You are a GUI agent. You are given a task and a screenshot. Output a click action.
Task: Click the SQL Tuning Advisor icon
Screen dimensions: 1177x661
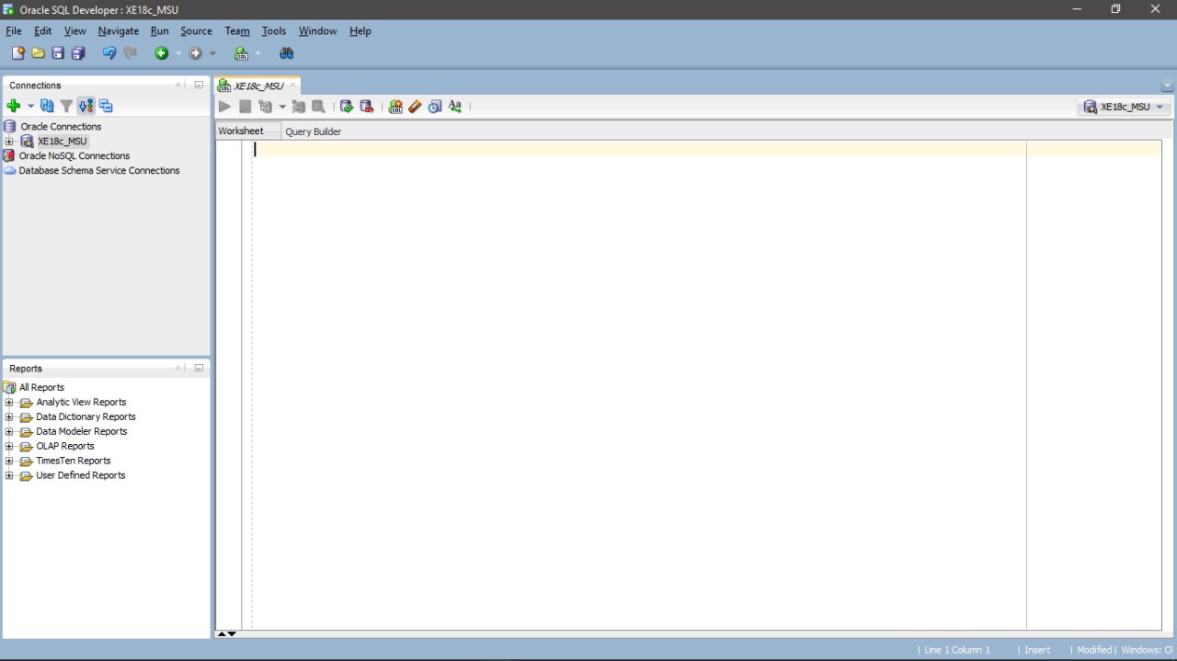click(x=318, y=107)
